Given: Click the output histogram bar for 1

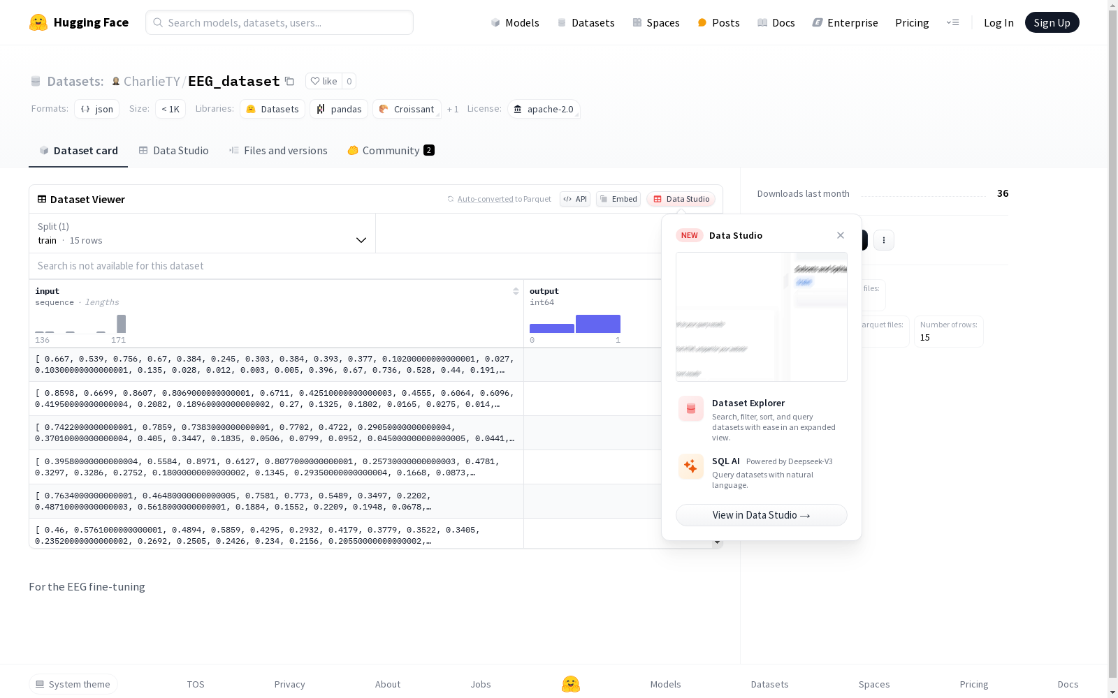Looking at the screenshot, I should click(598, 324).
